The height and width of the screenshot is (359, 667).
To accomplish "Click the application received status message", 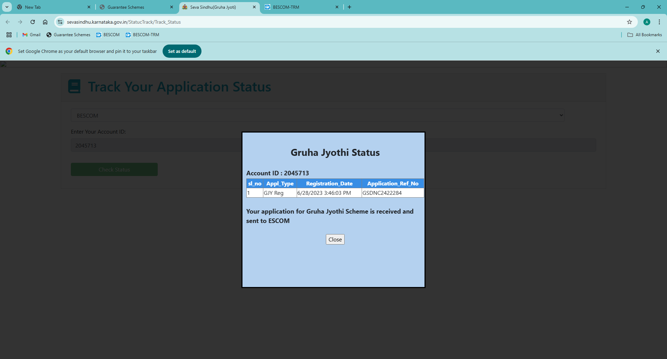I will [330, 216].
